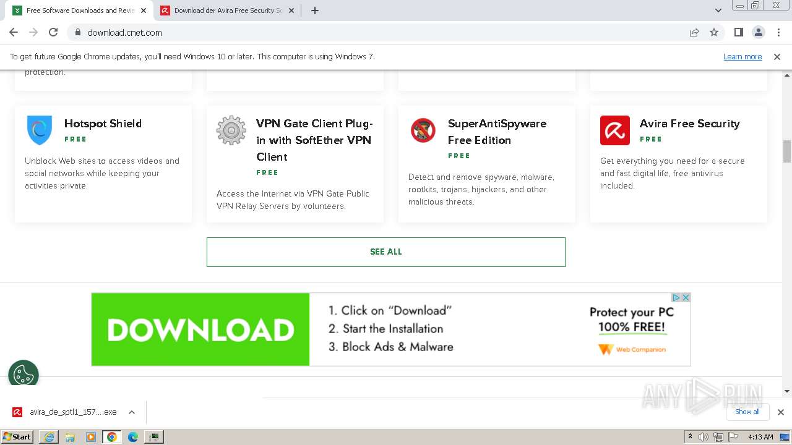Expand the avira download item options arrow
The image size is (792, 445).
(x=132, y=412)
